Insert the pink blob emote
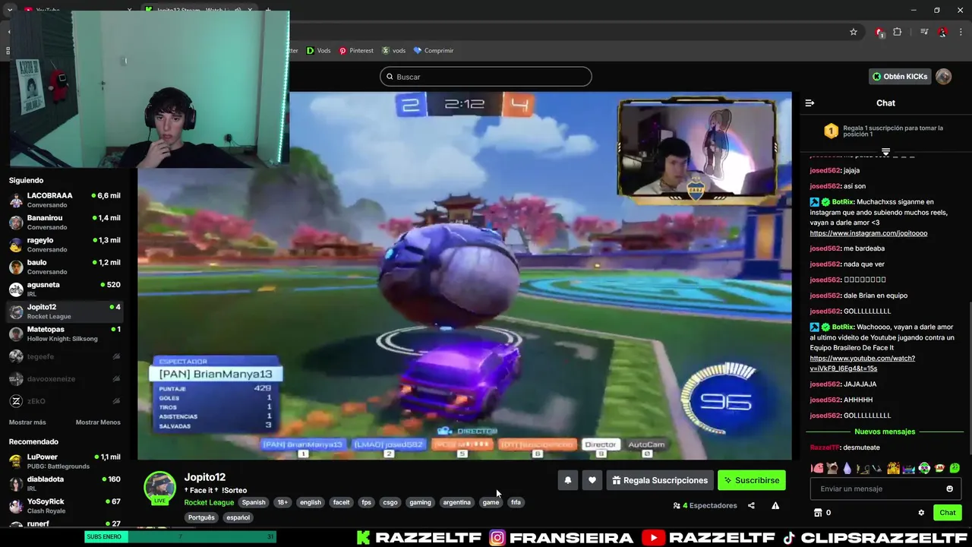The image size is (972, 547). 816,469
